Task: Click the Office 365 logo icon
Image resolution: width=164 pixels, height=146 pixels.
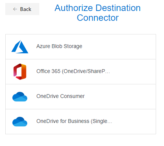Action: pyautogui.click(x=20, y=71)
